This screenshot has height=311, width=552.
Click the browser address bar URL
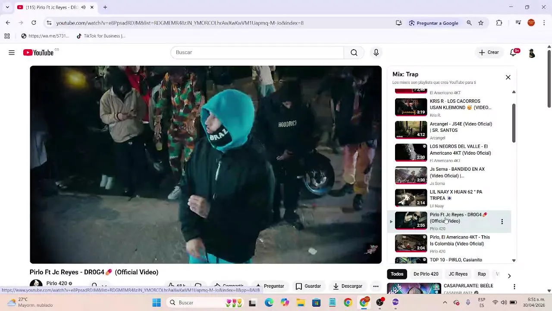(180, 23)
